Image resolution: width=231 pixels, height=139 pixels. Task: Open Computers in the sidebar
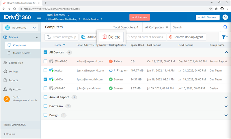tap(23, 45)
